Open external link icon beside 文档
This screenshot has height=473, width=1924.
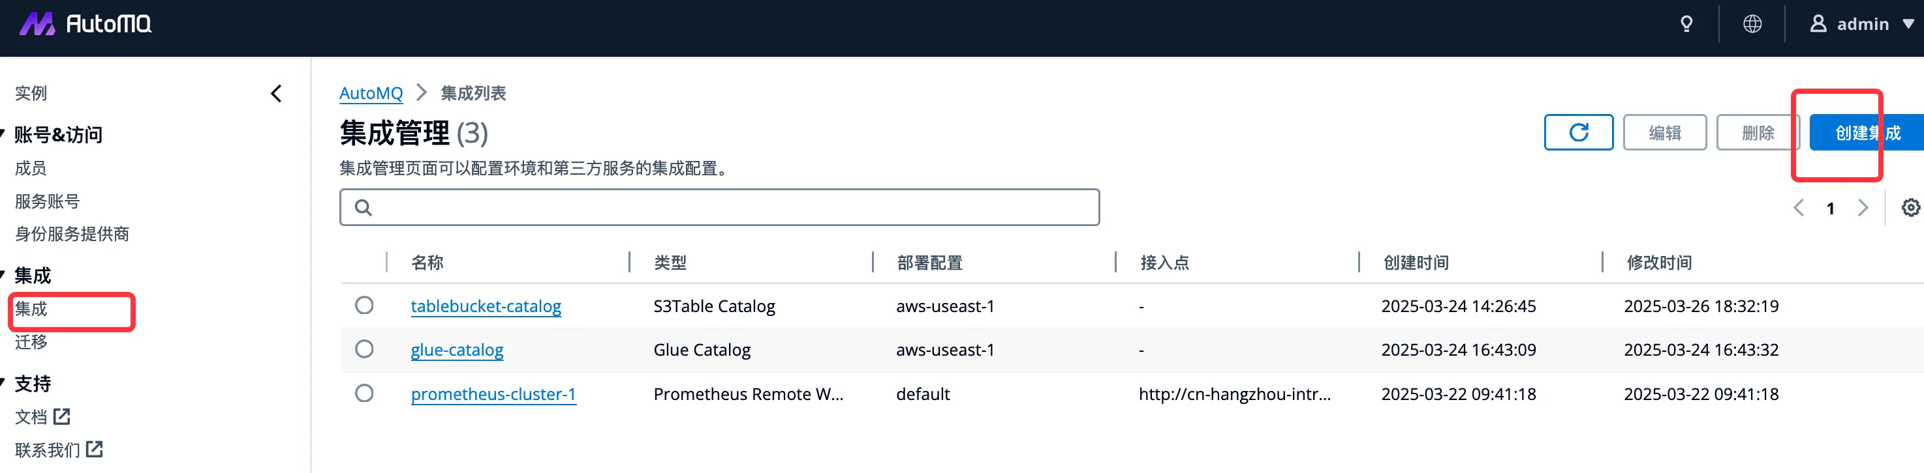[x=62, y=416]
